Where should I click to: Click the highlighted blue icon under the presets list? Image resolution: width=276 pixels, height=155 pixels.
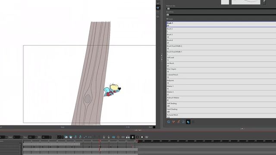click(x=188, y=122)
